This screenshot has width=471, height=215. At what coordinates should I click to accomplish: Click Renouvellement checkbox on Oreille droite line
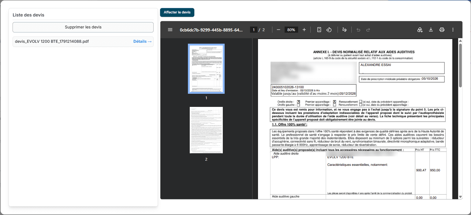pos(361,102)
